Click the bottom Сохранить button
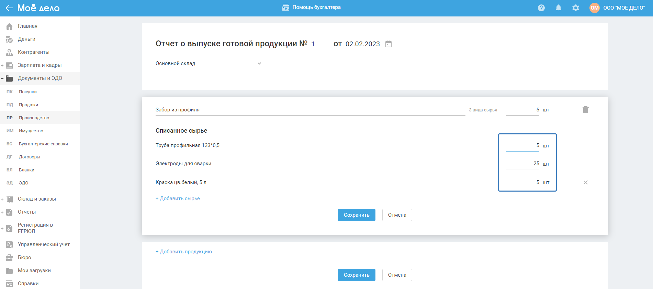The height and width of the screenshot is (289, 653). 357,275
